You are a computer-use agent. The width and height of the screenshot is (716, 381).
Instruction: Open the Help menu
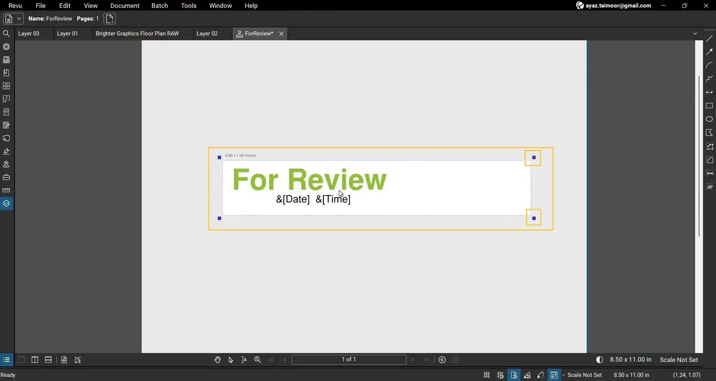click(251, 6)
